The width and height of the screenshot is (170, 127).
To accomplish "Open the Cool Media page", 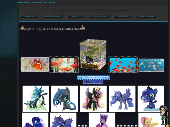I will 123,16.
